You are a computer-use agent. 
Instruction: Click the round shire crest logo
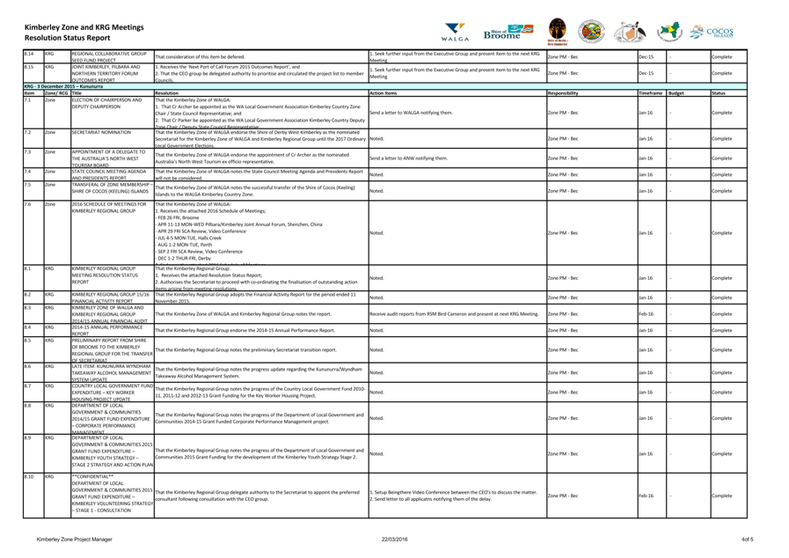(x=591, y=32)
